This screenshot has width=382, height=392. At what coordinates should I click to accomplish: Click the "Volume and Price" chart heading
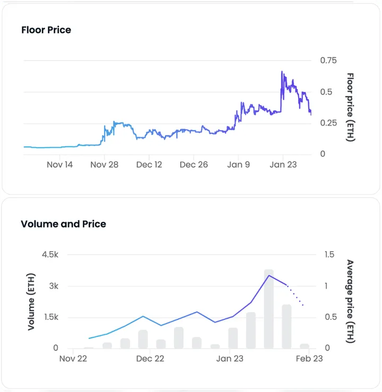(63, 224)
